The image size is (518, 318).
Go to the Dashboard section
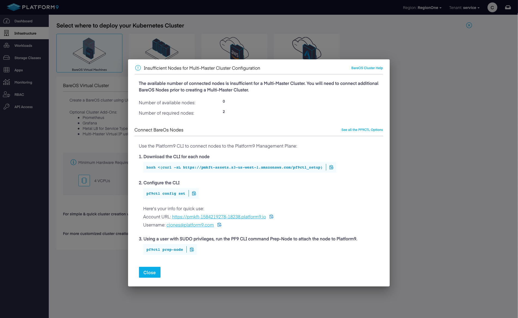coord(23,21)
